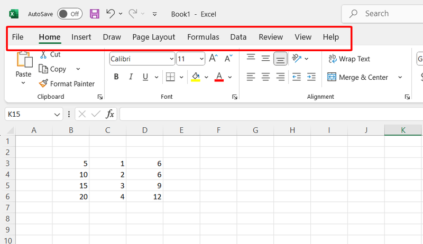Click Decrease Font Size icon
Viewport: 423px width, 244px height.
click(x=228, y=59)
